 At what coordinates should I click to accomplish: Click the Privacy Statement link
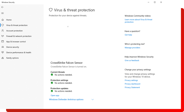[x=132, y=87]
